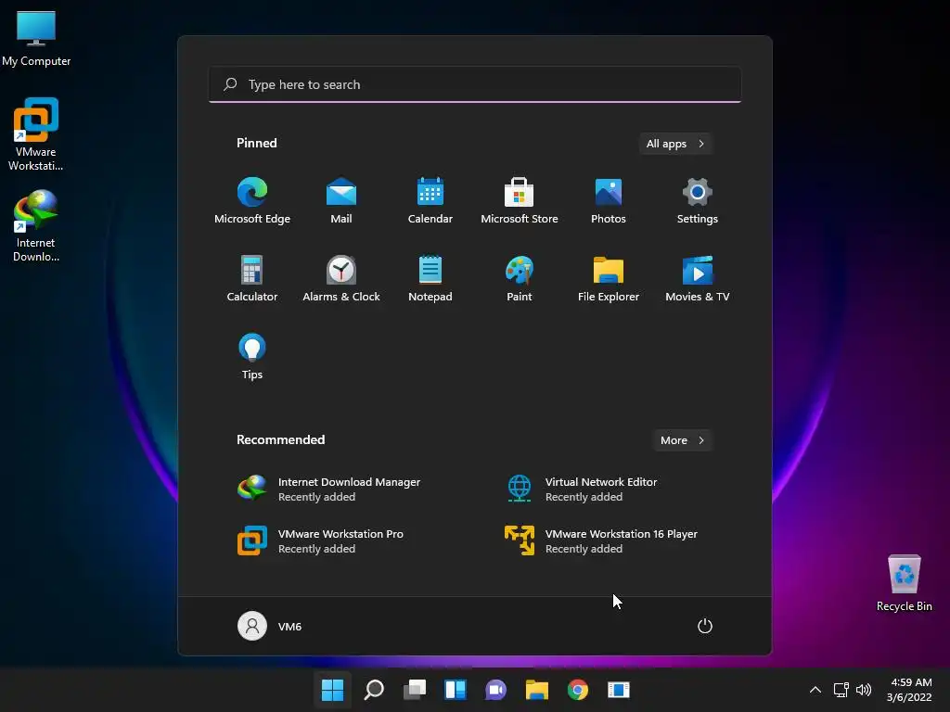Launch Movies & TV
This screenshot has height=712, width=950.
coord(698,278)
